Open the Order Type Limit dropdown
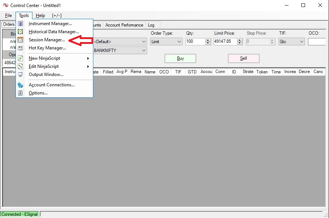 click(x=166, y=42)
